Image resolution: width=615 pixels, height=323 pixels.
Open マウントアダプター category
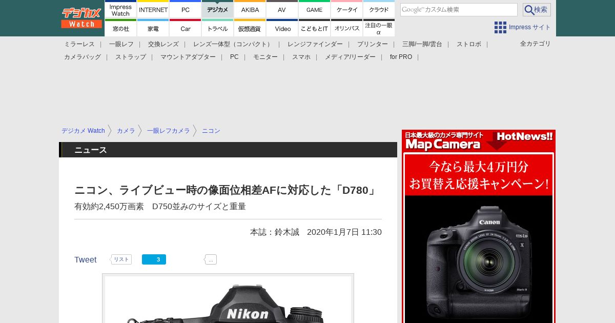188,57
